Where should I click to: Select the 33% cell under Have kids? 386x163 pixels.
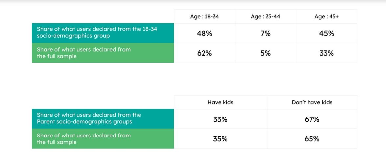pos(220,119)
